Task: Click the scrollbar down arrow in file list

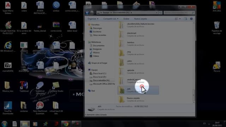Action: click(x=194, y=102)
